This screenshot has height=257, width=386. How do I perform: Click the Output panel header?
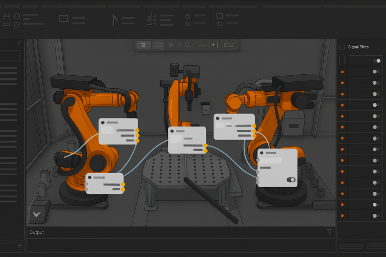(x=37, y=232)
